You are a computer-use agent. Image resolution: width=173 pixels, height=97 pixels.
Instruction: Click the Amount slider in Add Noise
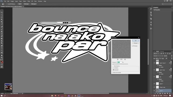(120, 64)
